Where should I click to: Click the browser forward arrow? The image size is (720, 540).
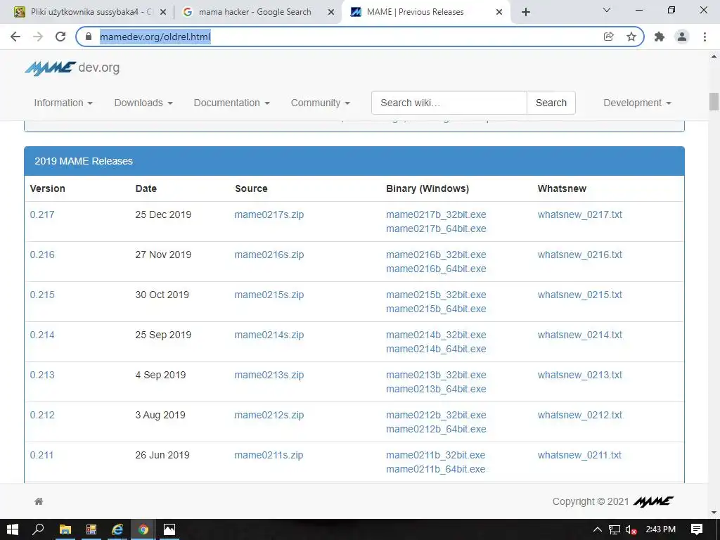point(38,37)
